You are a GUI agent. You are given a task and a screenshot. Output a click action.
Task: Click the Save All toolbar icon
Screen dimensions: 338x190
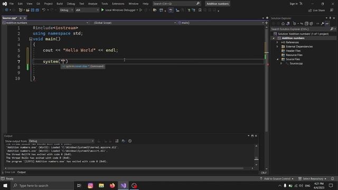37,10
